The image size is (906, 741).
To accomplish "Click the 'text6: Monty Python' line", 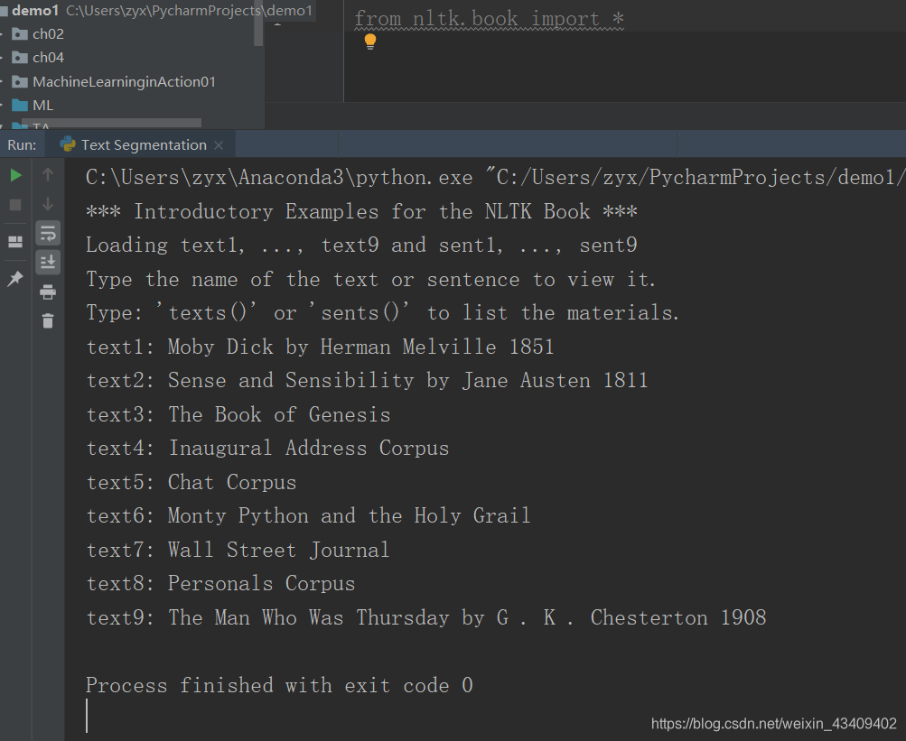I will click(309, 515).
